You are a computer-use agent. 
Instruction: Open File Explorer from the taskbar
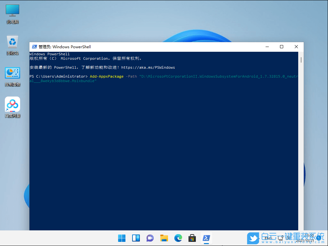pyautogui.click(x=164, y=238)
